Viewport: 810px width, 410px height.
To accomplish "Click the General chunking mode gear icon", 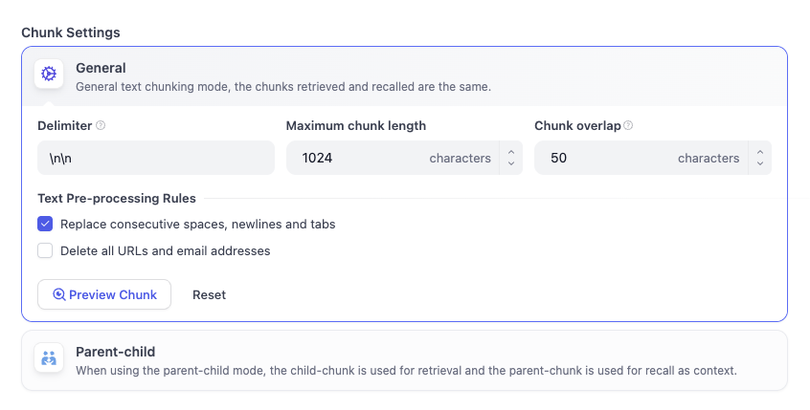I will click(49, 75).
